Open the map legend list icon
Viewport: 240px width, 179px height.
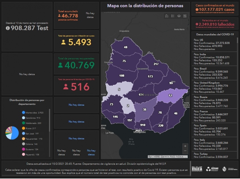(173, 16)
